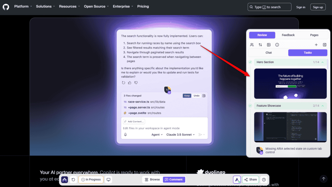Click the comment pin 16 on ARIA issue

[260, 150]
